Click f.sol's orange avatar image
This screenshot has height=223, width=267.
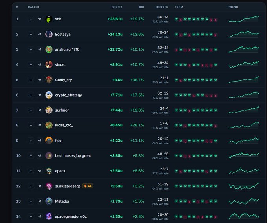click(x=49, y=141)
